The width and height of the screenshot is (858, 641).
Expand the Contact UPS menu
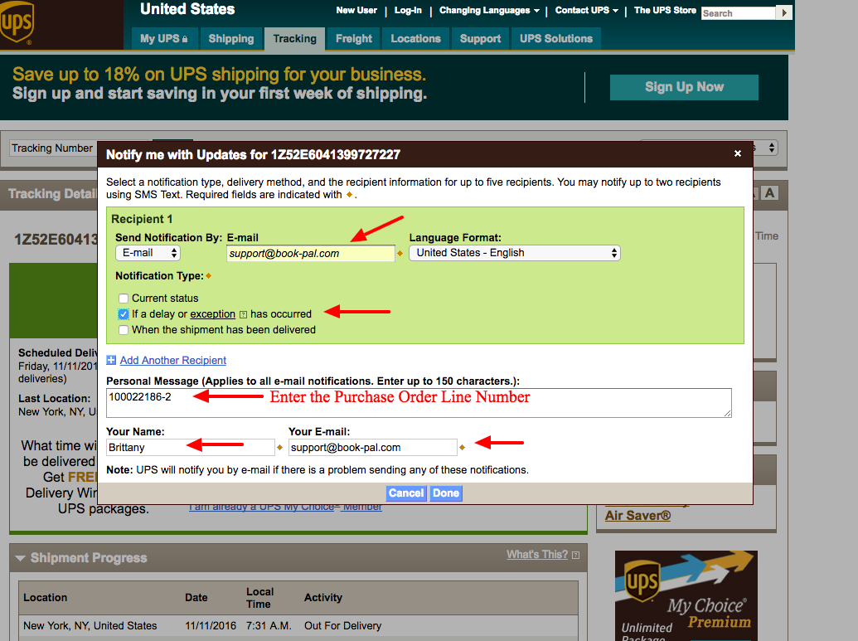pos(587,11)
